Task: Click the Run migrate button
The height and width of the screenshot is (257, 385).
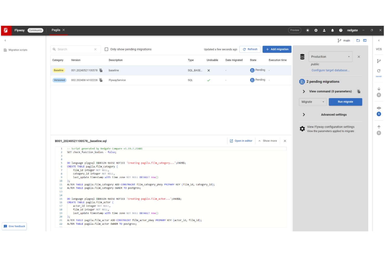Action: tap(345, 102)
